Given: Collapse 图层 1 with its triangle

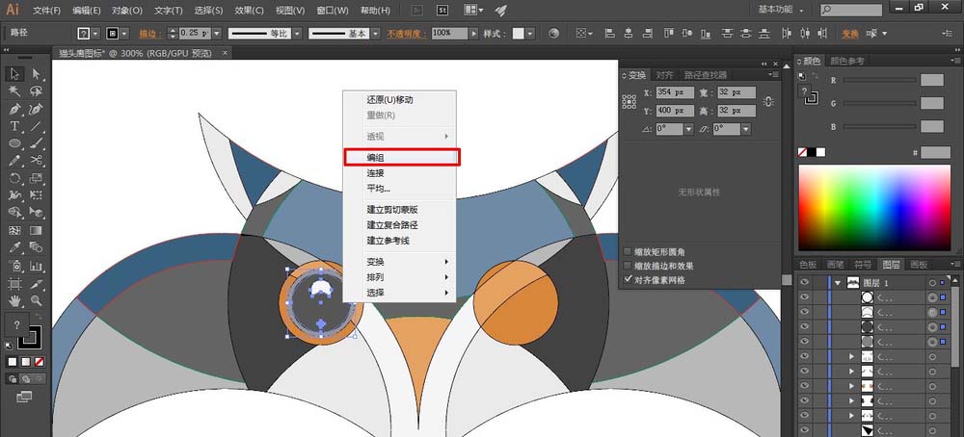Looking at the screenshot, I should coord(838,283).
